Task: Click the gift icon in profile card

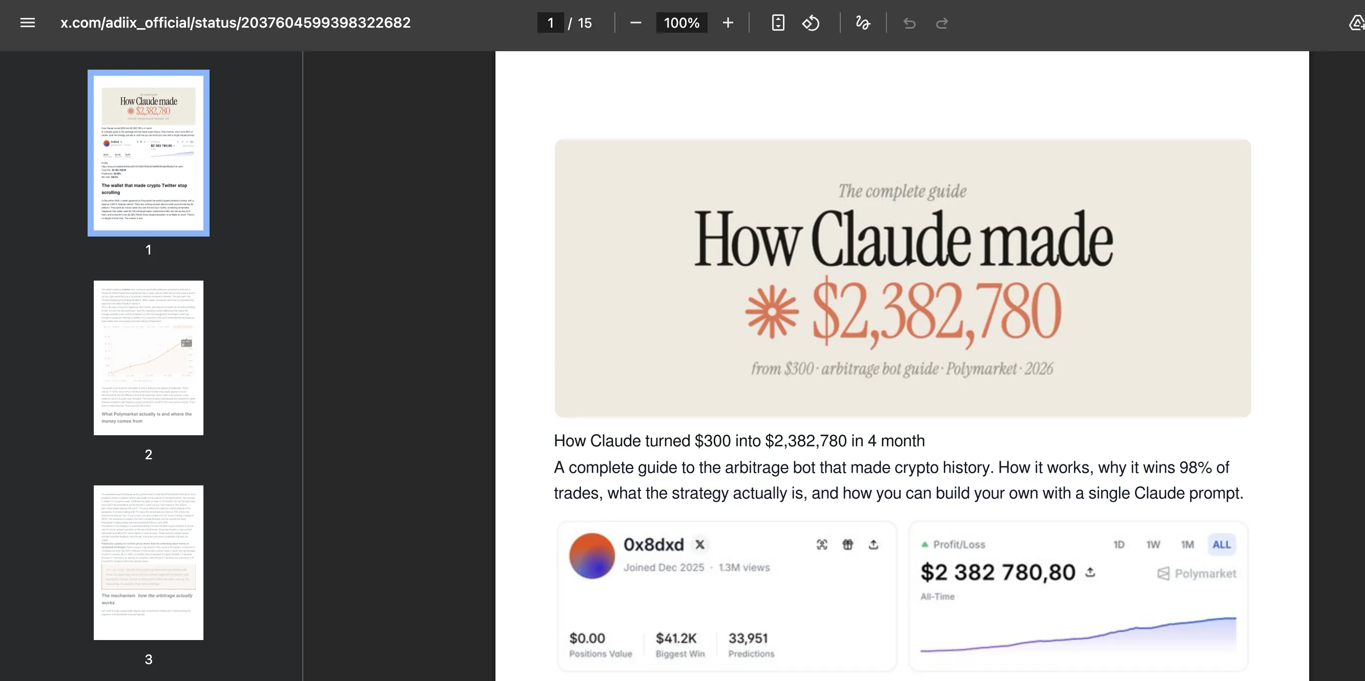Action: [848, 544]
